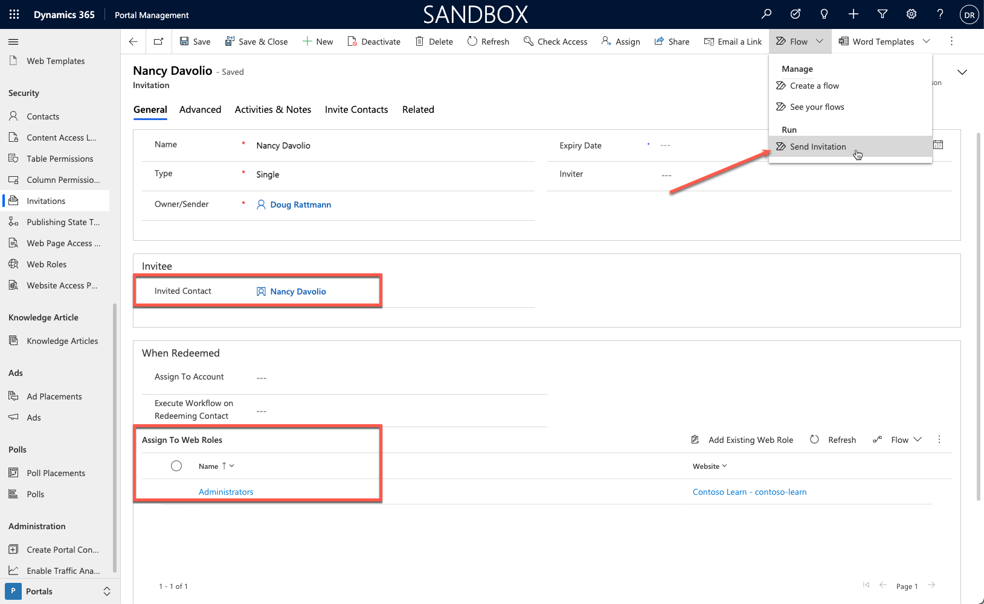
Task: Open Table Permissions in sidebar
Action: coord(60,159)
